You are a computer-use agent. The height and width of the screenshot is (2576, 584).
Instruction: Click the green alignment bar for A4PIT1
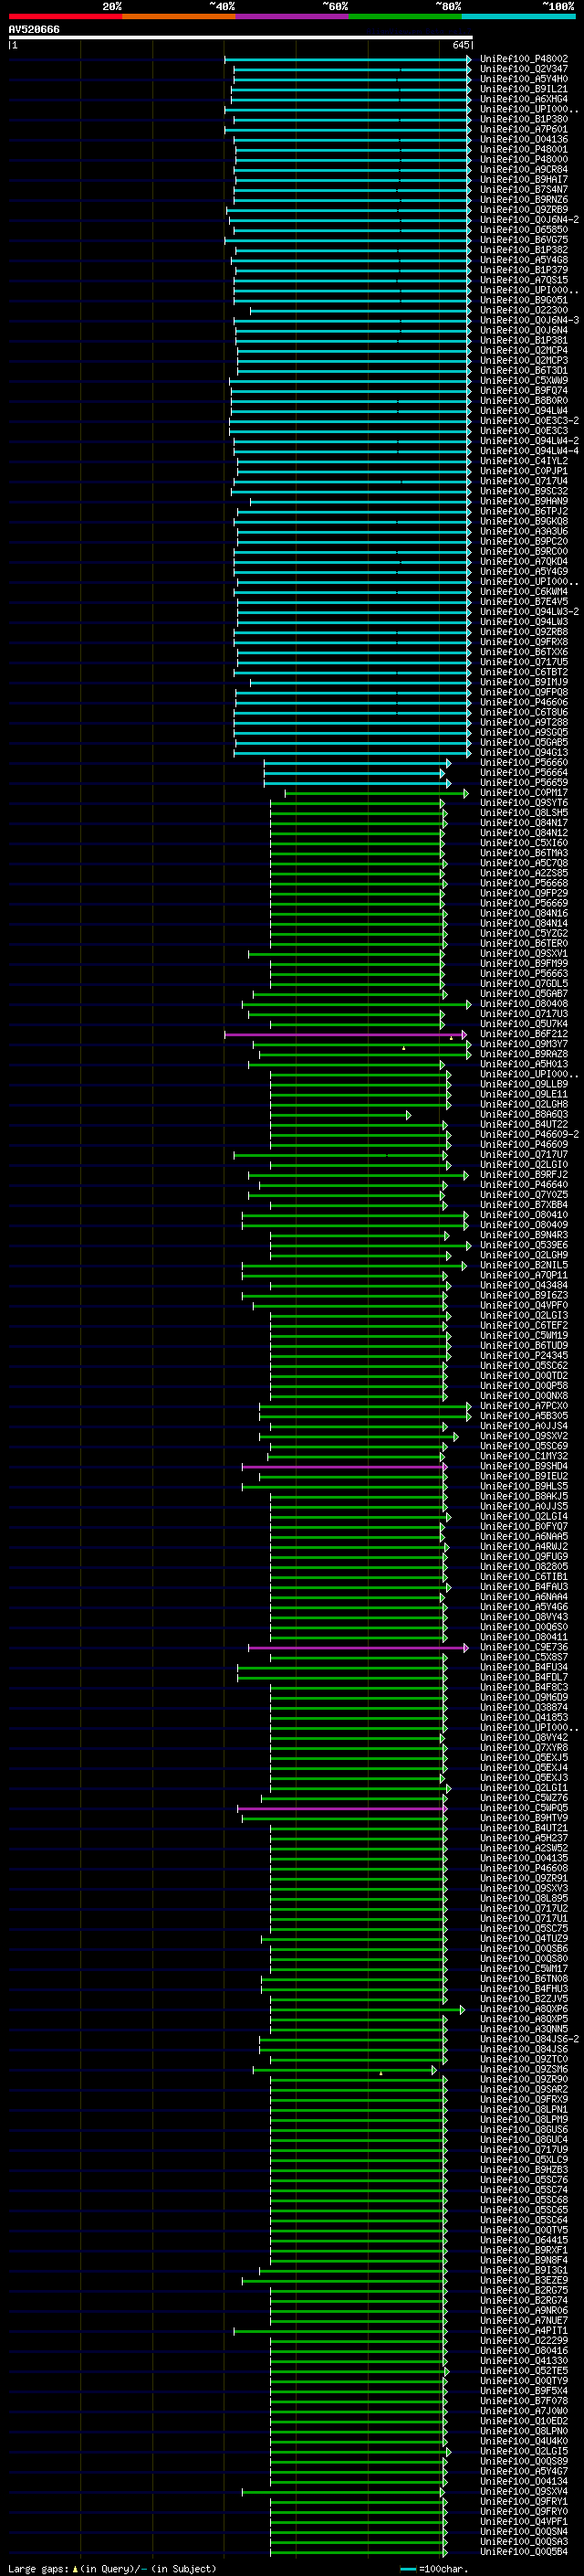pyautogui.click(x=340, y=2332)
